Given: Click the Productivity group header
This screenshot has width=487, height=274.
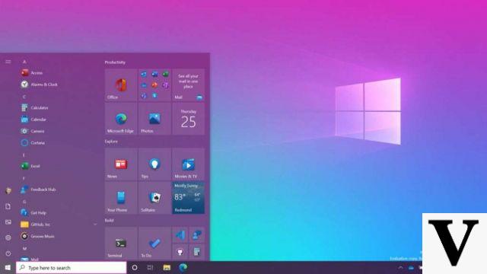Looking at the screenshot, I should pos(115,62).
